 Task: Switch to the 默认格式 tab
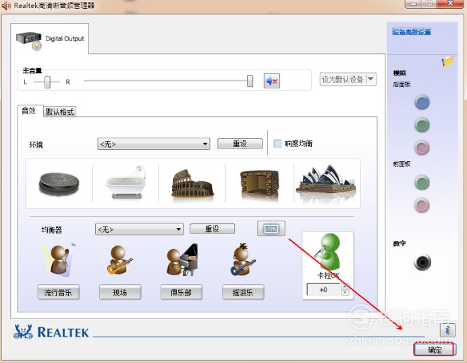click(x=59, y=112)
